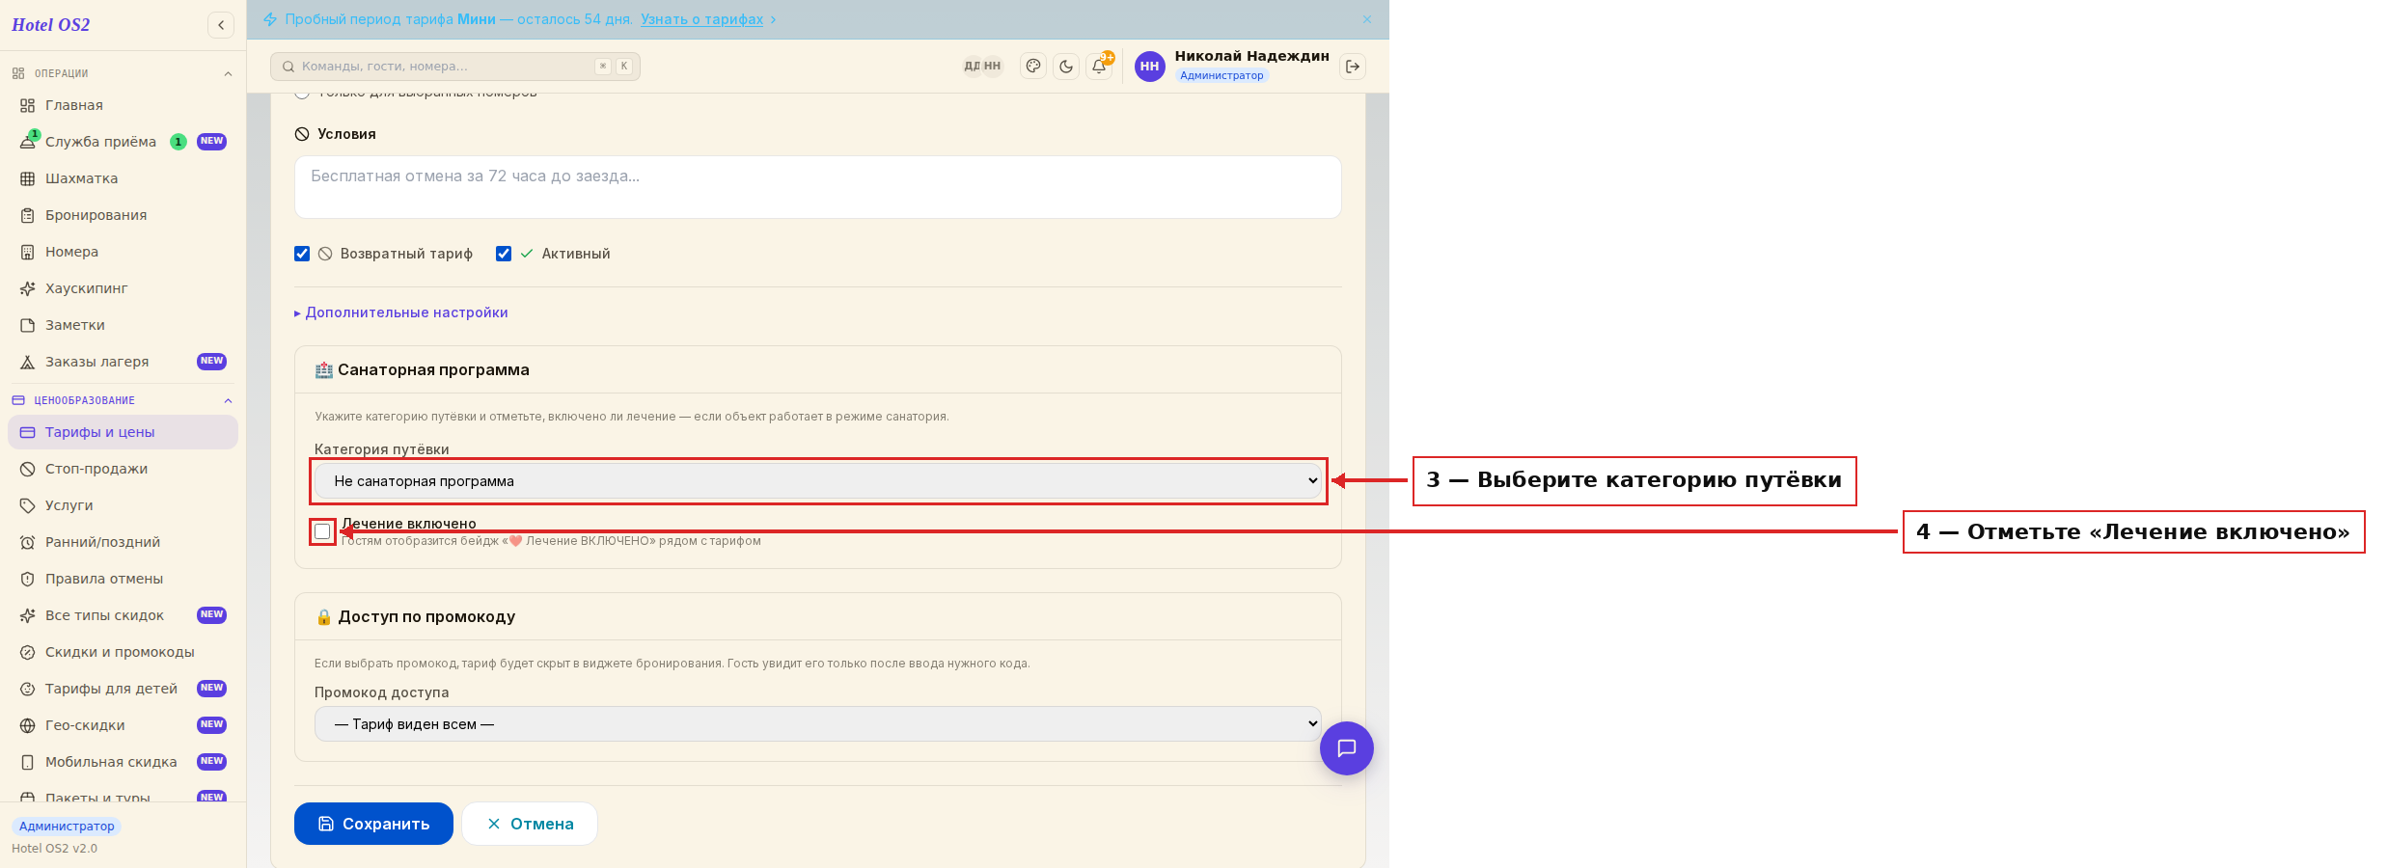This screenshot has width=2388, height=868.
Task: Click the НН user avatar
Action: [x=1149, y=67]
